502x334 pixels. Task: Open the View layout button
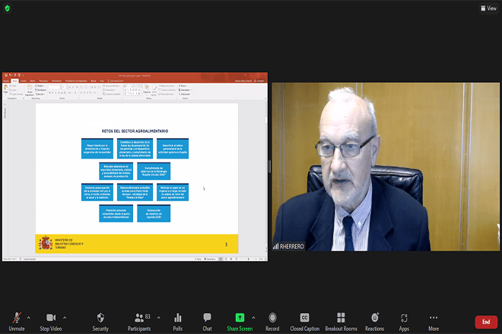pyautogui.click(x=489, y=8)
